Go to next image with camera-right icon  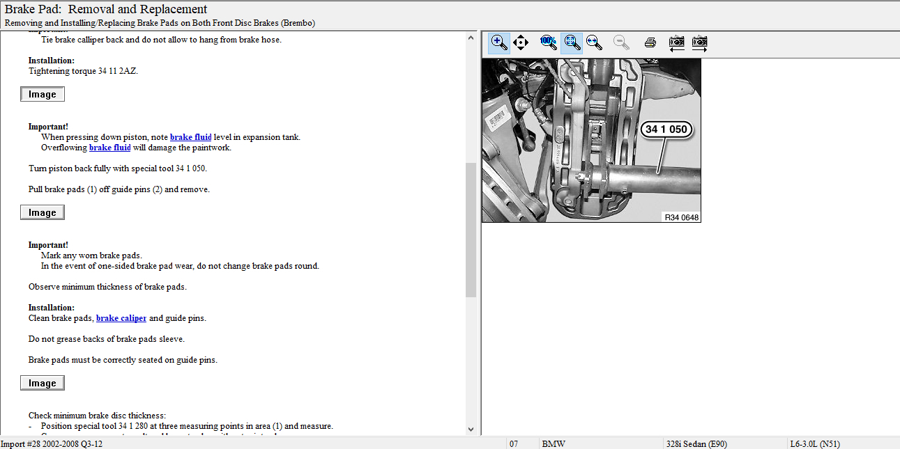[x=699, y=42]
